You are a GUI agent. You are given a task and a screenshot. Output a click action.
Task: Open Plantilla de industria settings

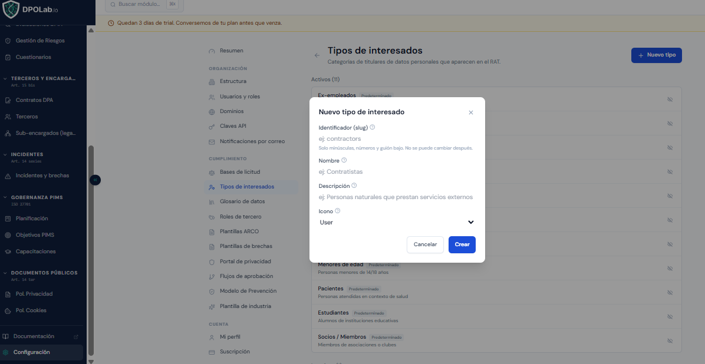251,306
